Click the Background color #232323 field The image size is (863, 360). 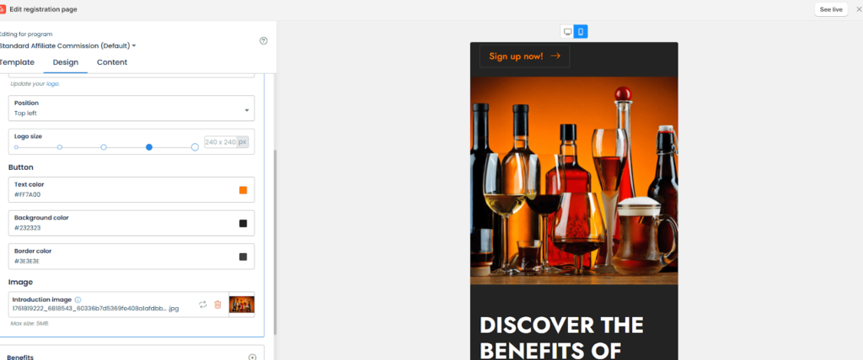tap(131, 223)
